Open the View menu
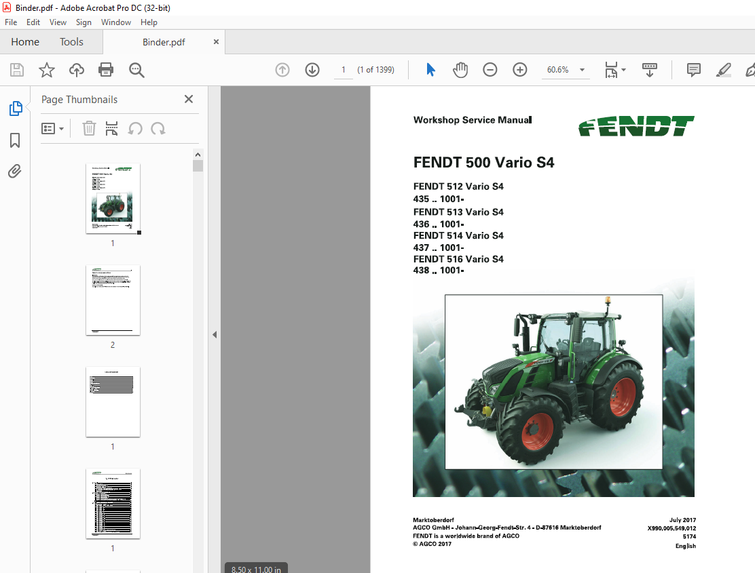 tap(58, 22)
